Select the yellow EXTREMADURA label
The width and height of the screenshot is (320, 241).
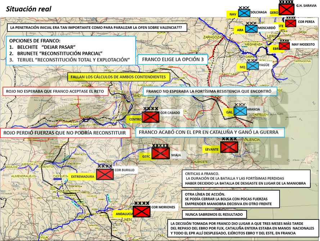coord(82,177)
